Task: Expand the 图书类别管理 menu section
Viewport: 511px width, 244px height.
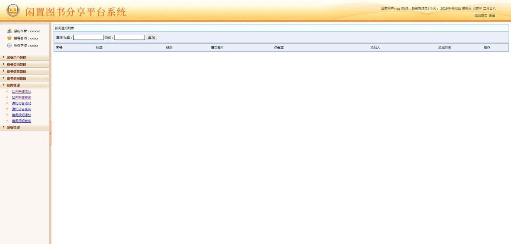Action: [24, 64]
